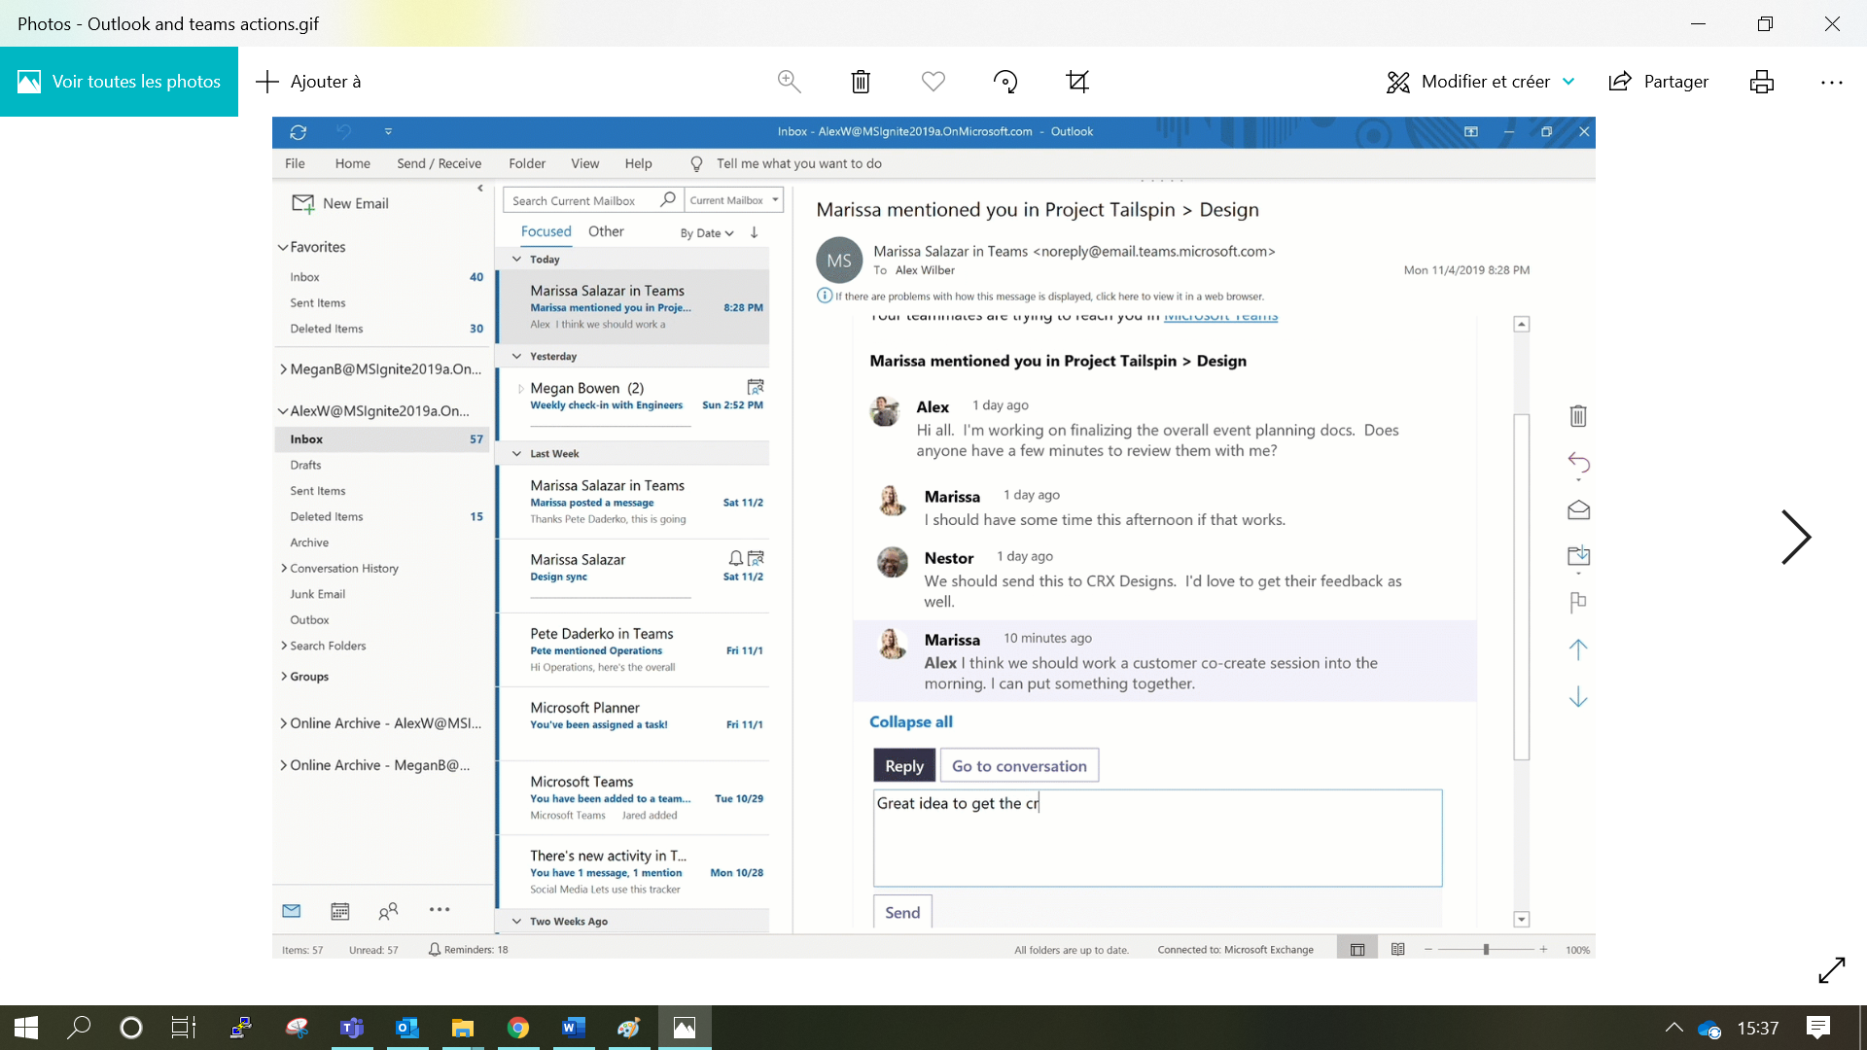Switch to the Other inbox tab
This screenshot has width=1867, height=1050.
click(x=606, y=231)
